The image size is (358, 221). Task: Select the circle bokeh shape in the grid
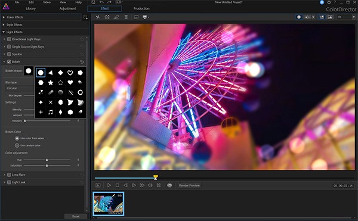tap(41, 73)
